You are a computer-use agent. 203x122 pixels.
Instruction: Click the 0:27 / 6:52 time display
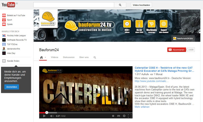pyautogui.click(x=61, y=116)
